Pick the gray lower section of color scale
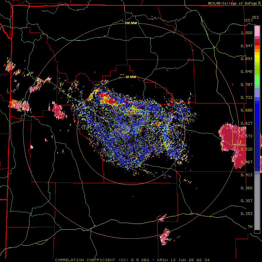Viewport: 262px width, 262px height. pos(257,202)
